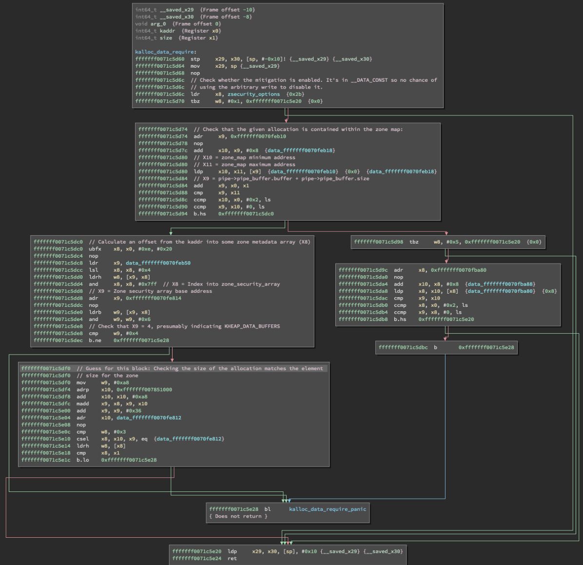Select the tbz instruction at fffffff0071c5d70
Screen dimensions: 583x565
coord(229,101)
